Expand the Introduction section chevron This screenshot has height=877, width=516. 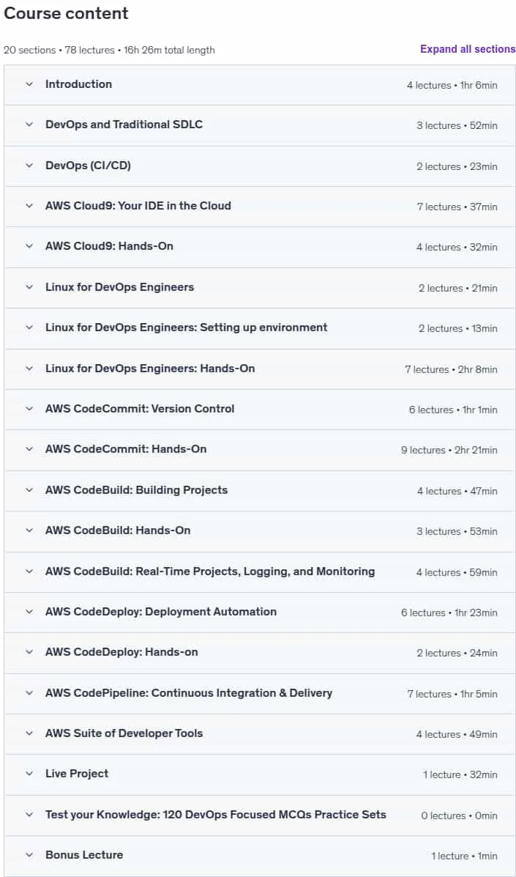tap(29, 84)
